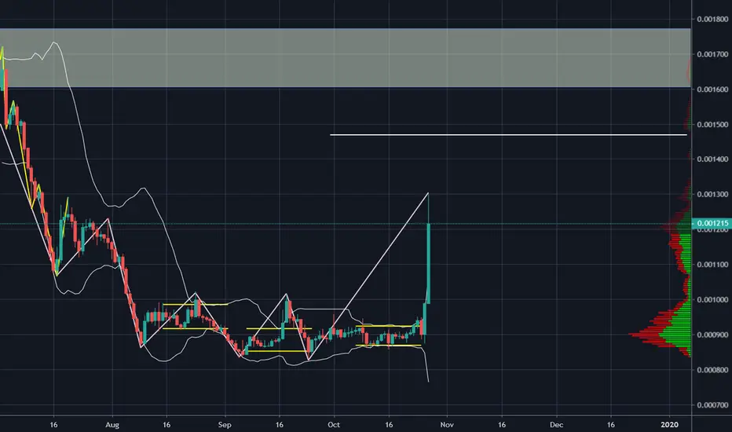732x432 pixels.
Task: Click the 0.001600 price axis label
Action: pyautogui.click(x=712, y=90)
